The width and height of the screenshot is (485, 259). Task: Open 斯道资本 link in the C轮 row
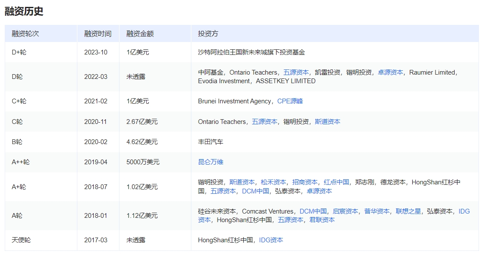(x=327, y=122)
